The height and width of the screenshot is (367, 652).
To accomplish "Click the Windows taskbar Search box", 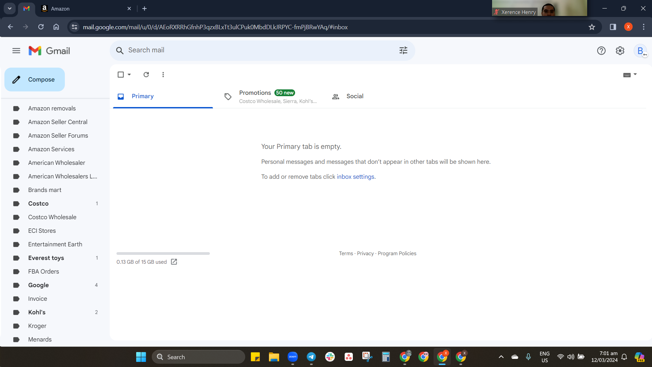I will 198,357.
